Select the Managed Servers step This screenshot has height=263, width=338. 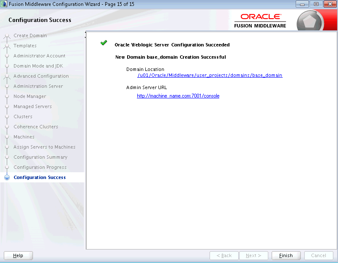click(33, 106)
